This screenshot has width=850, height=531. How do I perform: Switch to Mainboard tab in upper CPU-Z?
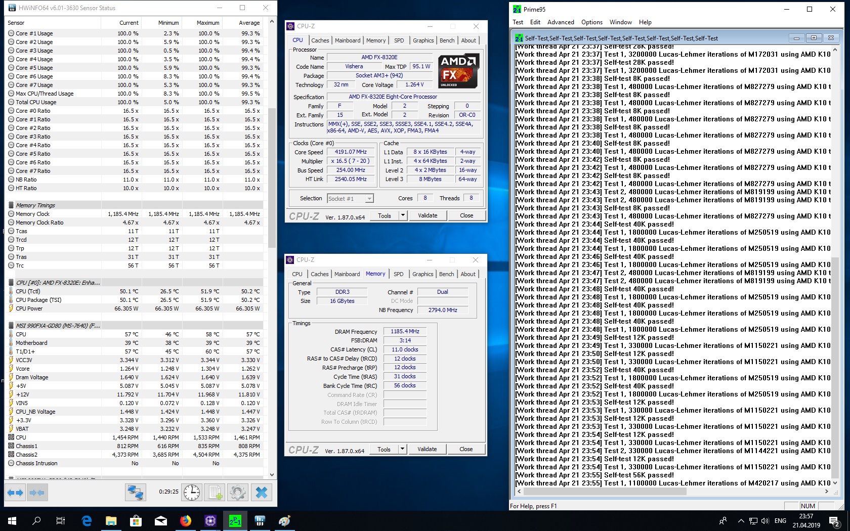348,40
